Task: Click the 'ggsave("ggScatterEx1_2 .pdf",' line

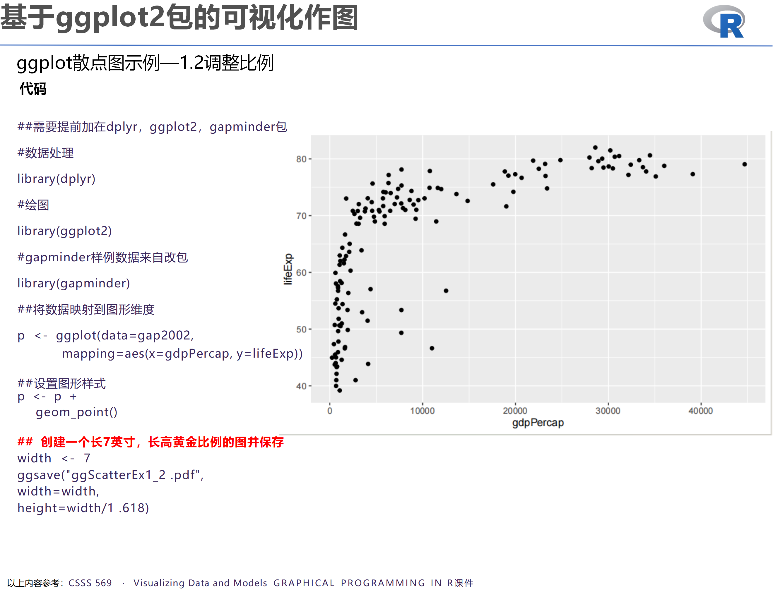Action: coord(111,475)
